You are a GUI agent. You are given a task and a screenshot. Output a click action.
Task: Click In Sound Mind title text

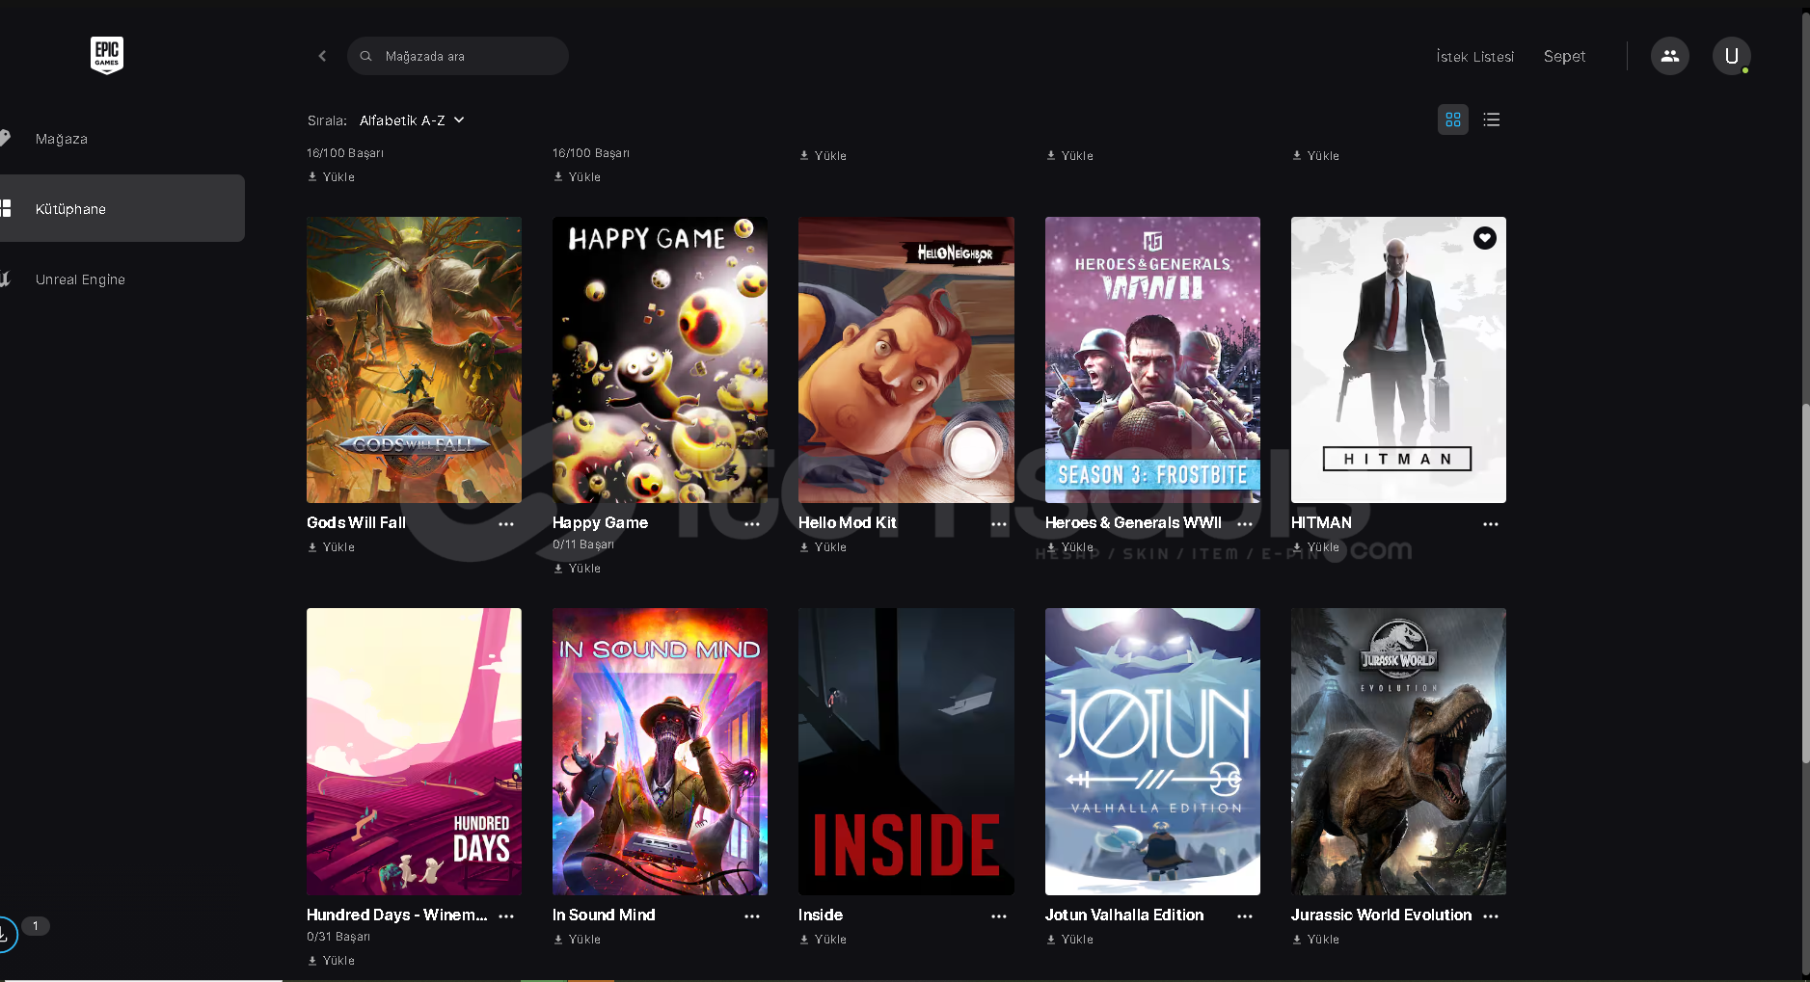click(x=604, y=915)
